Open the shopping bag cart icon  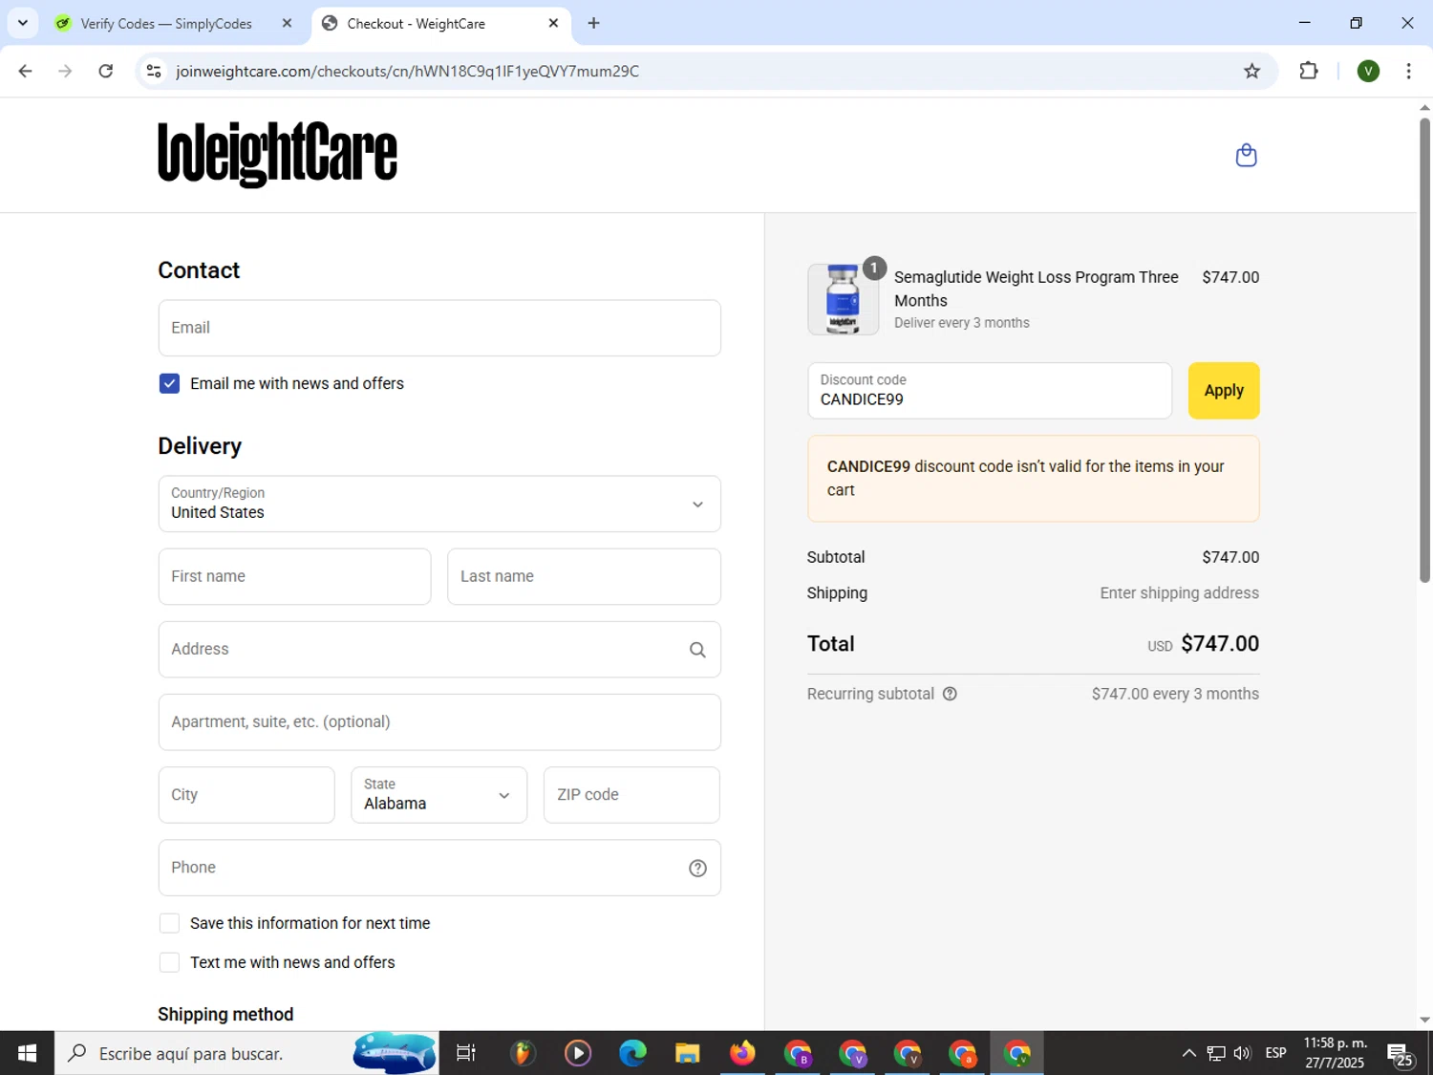[x=1246, y=155]
